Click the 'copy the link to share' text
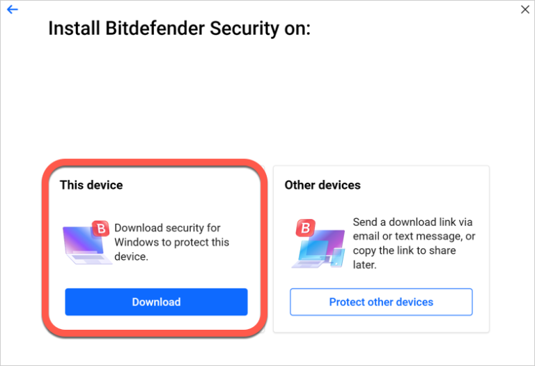This screenshot has height=366, width=535. pos(404,250)
